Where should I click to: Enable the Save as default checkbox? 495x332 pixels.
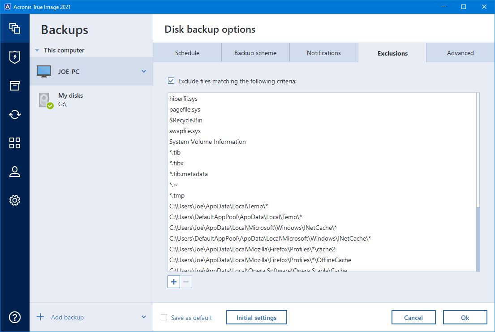click(164, 317)
